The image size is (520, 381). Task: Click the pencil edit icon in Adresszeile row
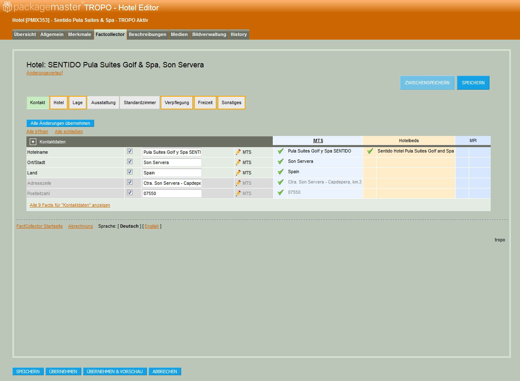(238, 183)
